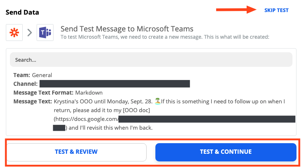Image resolution: width=306 pixels, height=168 pixels.
Task: Click the orange Zapier asterisk icon
Action: (x=14, y=33)
